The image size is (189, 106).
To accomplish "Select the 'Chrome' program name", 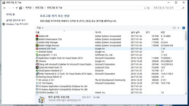I will [x=42, y=61].
